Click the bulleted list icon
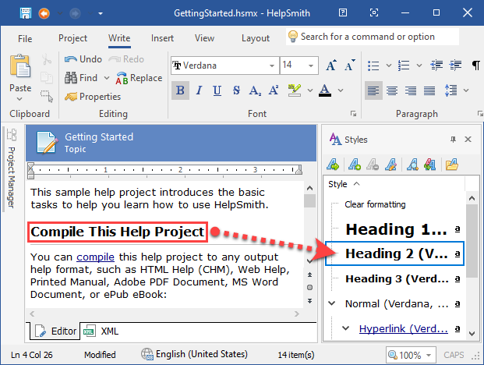The height and width of the screenshot is (365, 484). click(373, 66)
